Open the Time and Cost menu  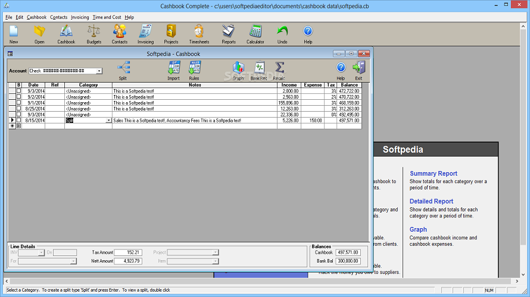[107, 17]
